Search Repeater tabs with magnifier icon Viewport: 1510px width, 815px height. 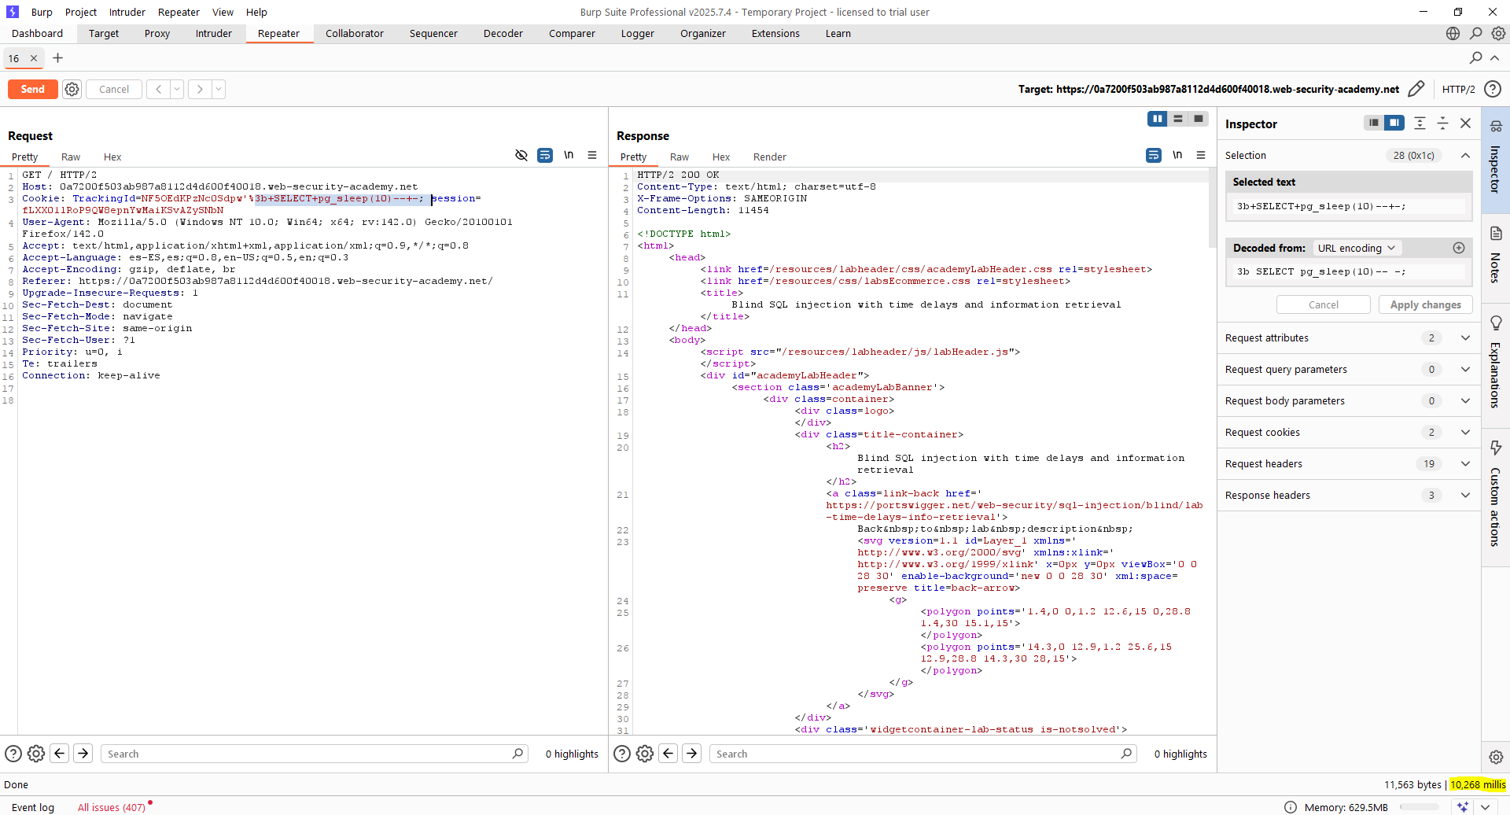pyautogui.click(x=1475, y=58)
